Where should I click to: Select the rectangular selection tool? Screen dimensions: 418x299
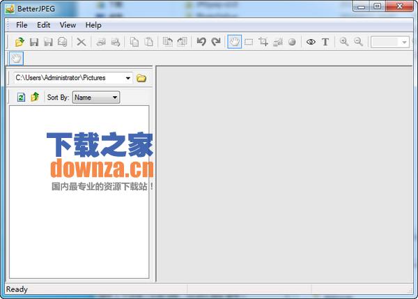(249, 42)
